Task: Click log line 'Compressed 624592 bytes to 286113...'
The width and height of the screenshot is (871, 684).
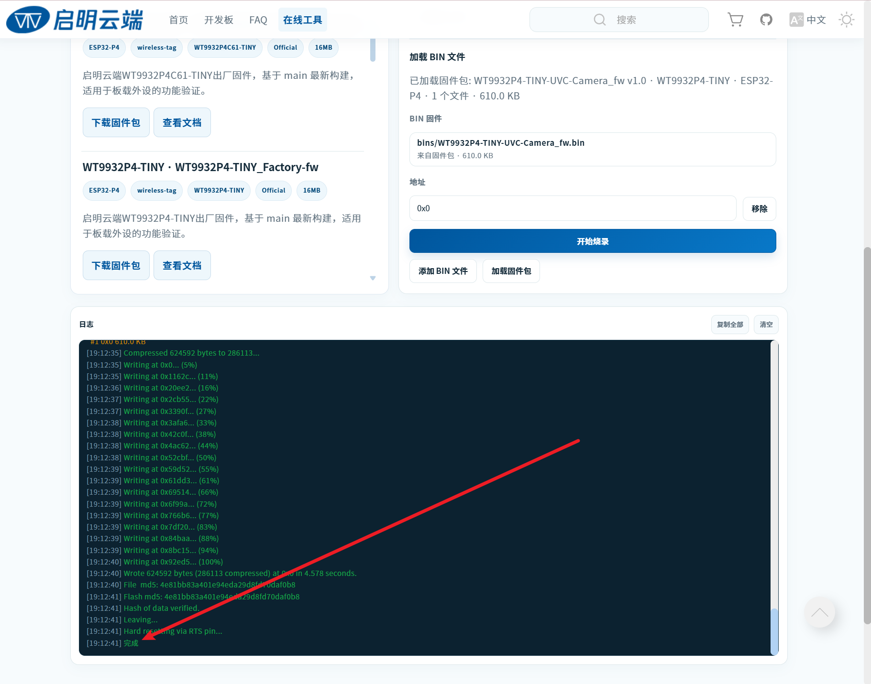Action: tap(173, 353)
